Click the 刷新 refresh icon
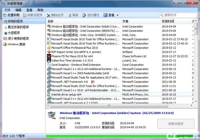The height and width of the screenshot is (140, 200). (x=70, y=15)
